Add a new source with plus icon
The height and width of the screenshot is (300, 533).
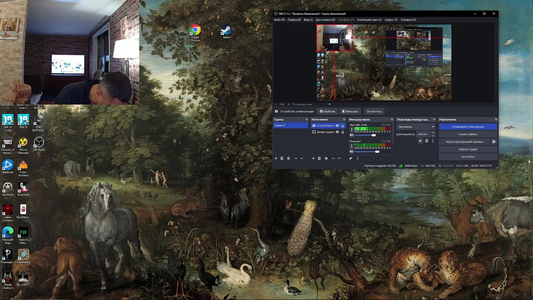click(x=313, y=158)
